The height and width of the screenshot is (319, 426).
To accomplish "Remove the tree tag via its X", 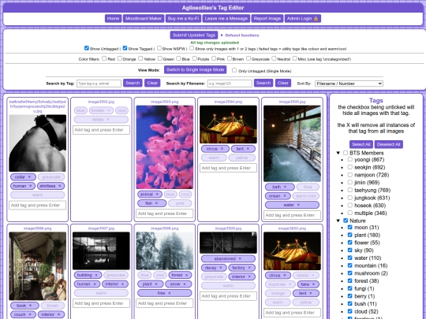I will pos(170,293).
